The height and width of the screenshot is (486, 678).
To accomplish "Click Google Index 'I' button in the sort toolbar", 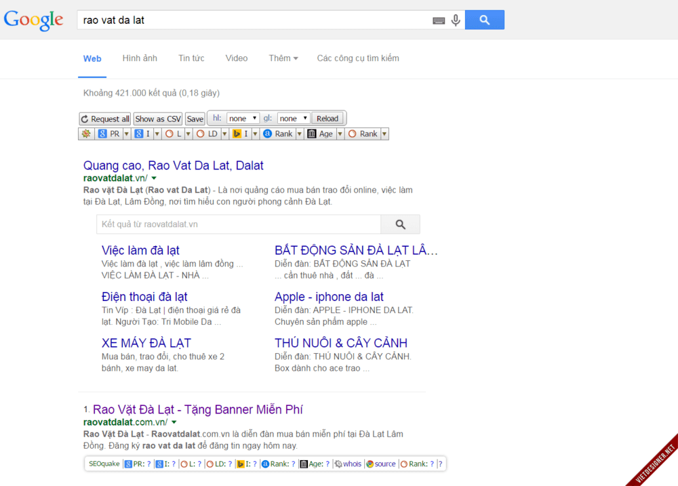I will (x=142, y=134).
